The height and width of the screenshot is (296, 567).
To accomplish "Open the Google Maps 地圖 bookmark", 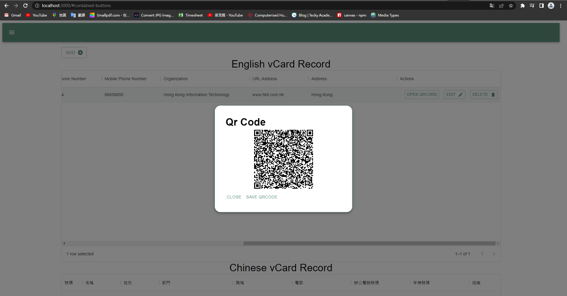I will (x=59, y=15).
